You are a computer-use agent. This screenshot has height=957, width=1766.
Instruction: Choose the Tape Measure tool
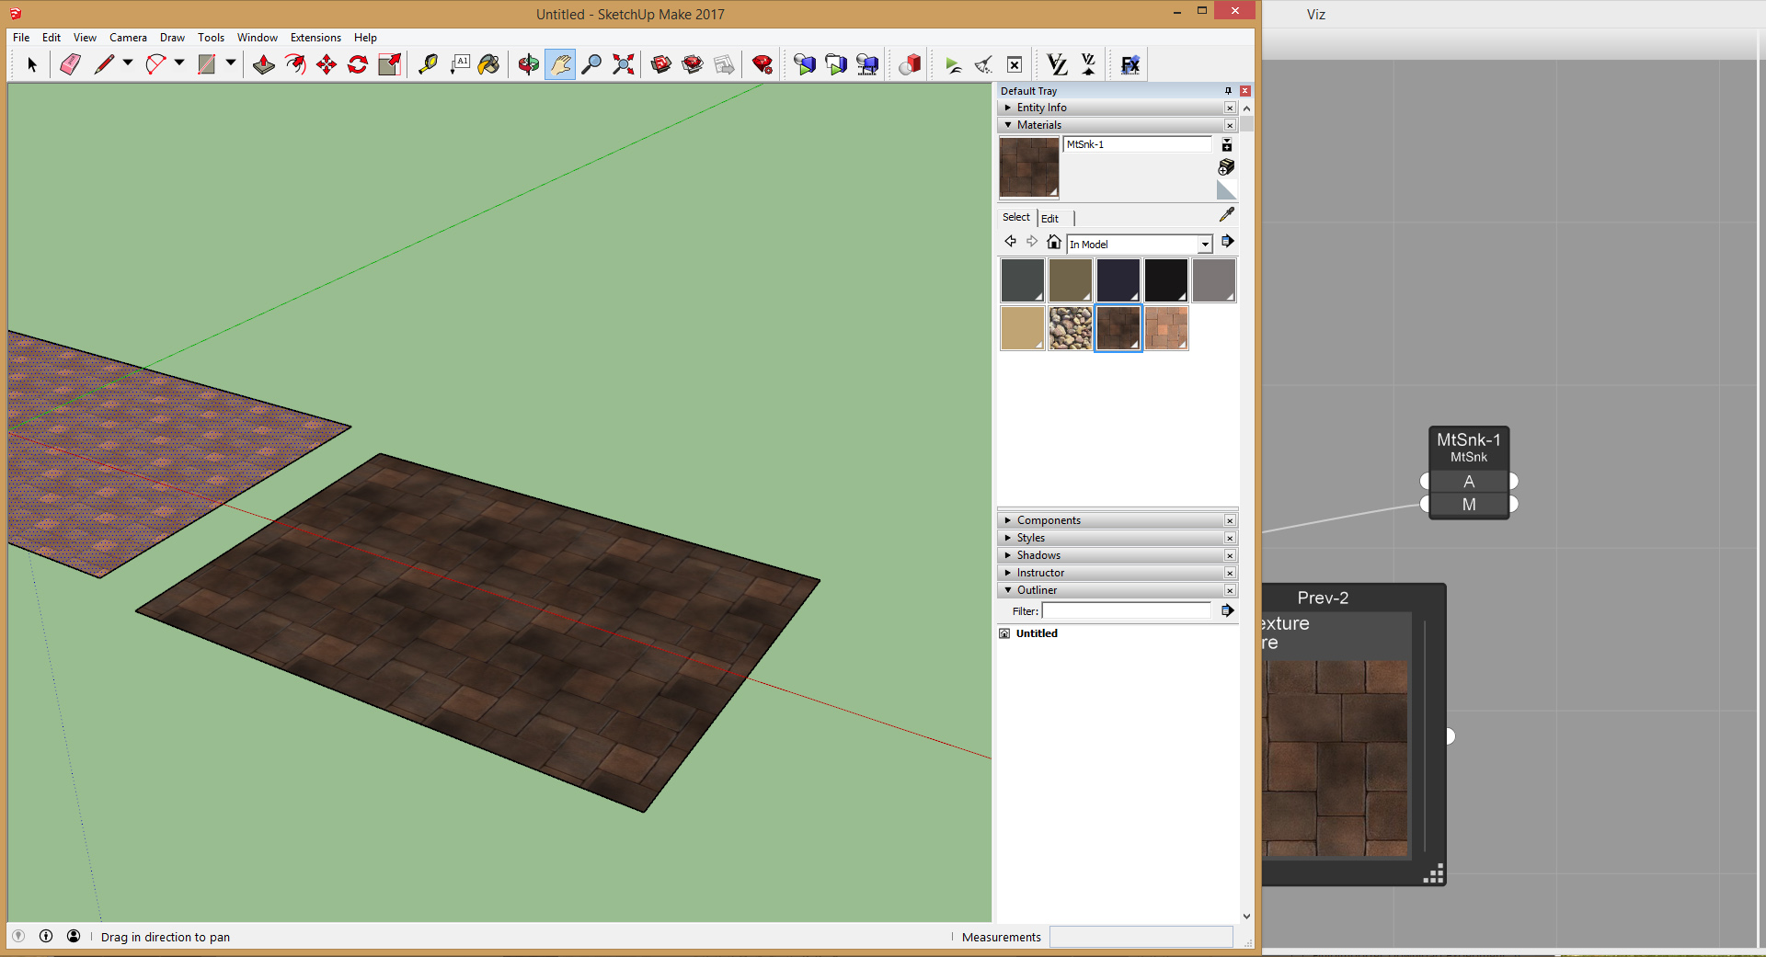[428, 64]
